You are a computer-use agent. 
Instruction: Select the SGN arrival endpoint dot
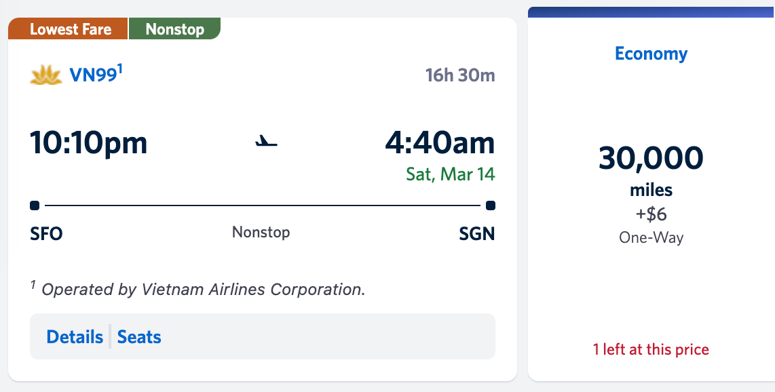coord(491,205)
